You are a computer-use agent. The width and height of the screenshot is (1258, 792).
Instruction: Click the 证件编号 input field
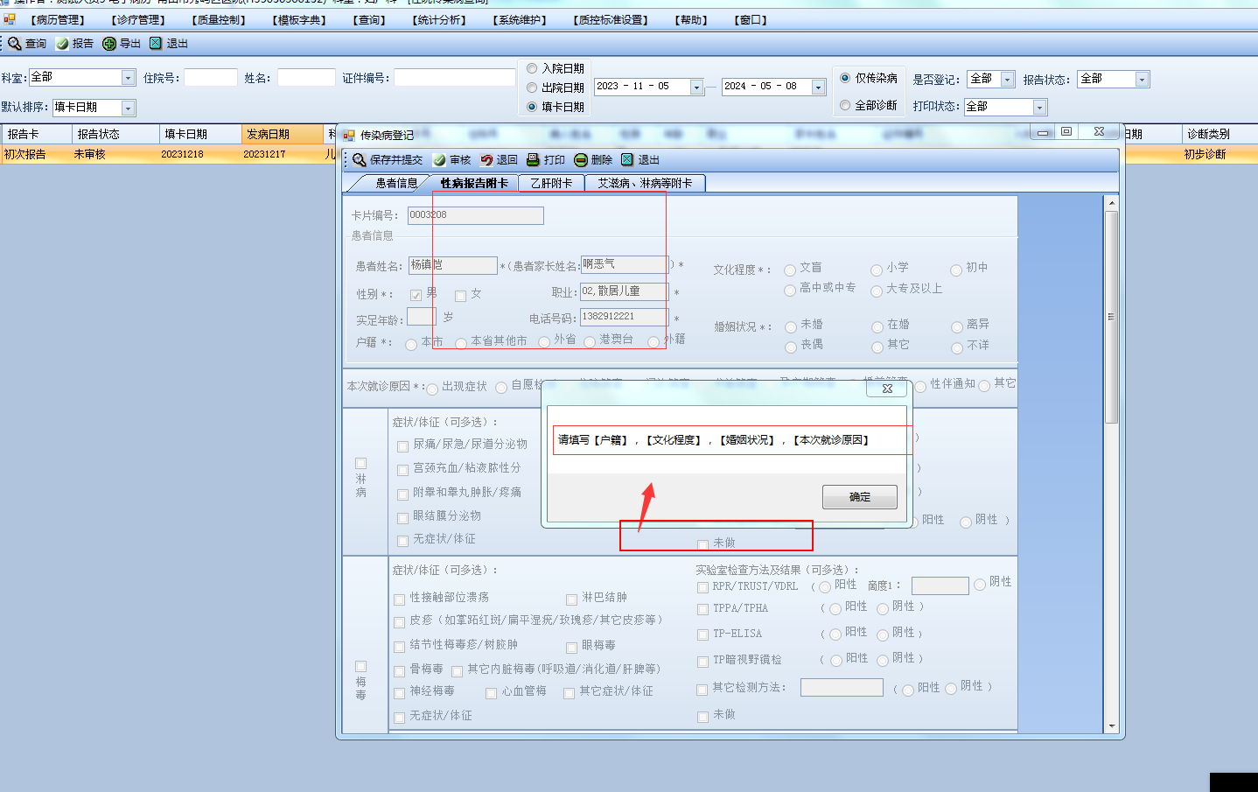(455, 78)
